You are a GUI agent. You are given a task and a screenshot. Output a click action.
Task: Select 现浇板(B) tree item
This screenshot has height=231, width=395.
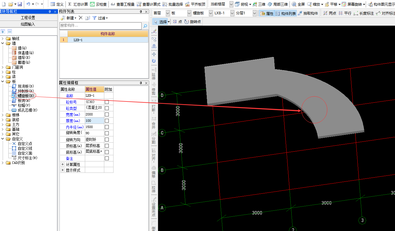[26, 86]
